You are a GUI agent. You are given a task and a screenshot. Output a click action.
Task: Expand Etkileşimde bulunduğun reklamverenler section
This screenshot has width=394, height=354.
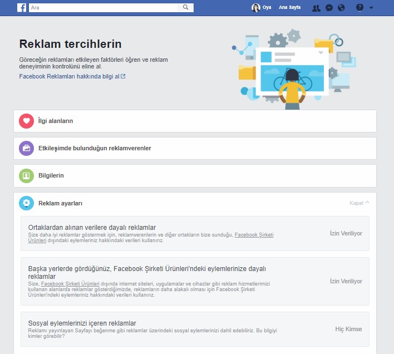coord(195,148)
